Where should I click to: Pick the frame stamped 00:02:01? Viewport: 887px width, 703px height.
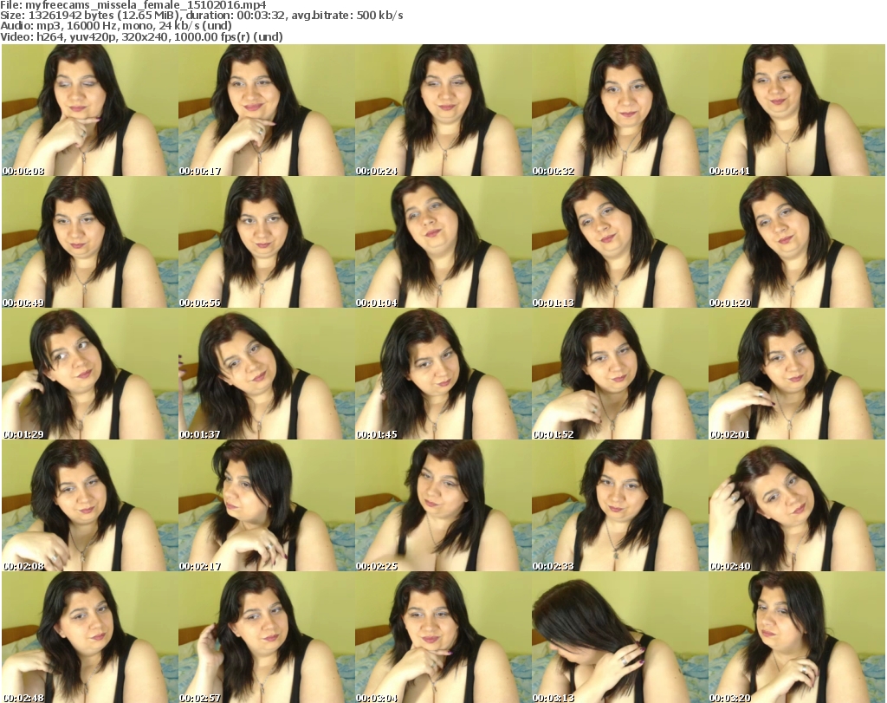tap(797, 374)
